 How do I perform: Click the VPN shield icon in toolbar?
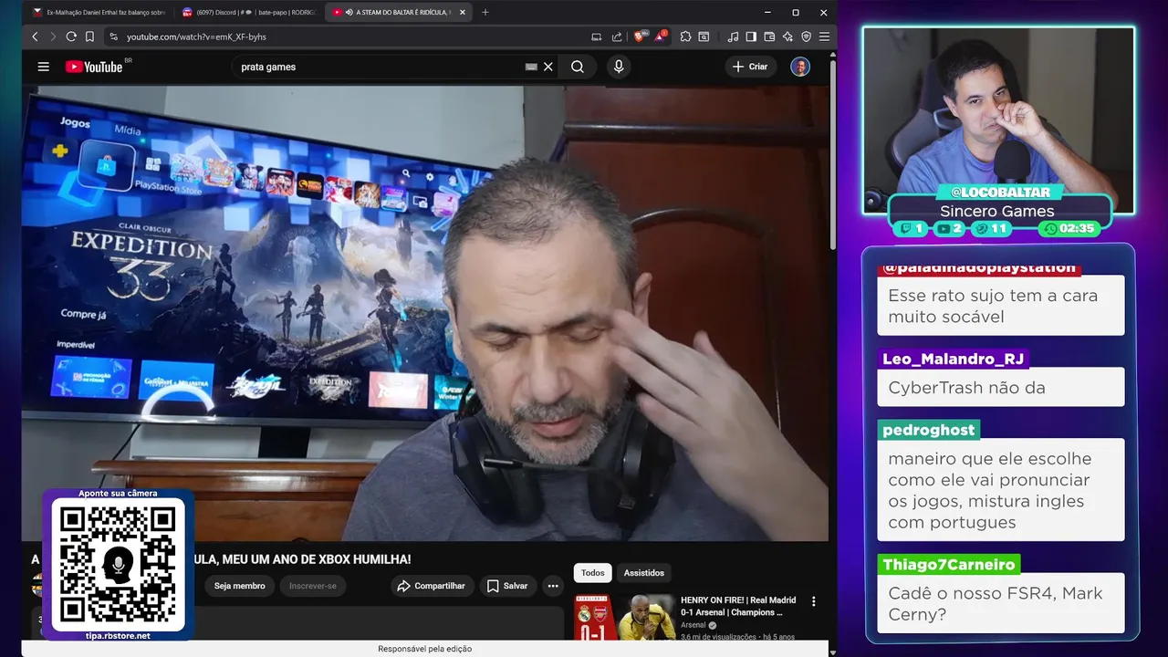806,36
